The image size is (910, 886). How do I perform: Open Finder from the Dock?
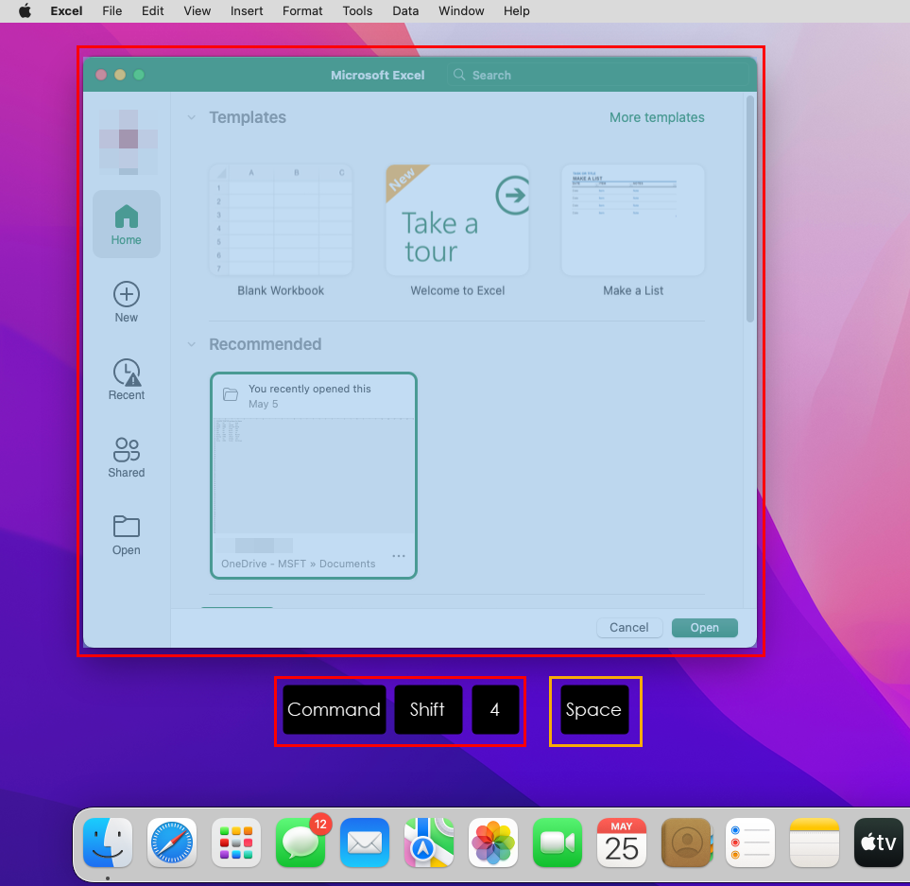108,843
